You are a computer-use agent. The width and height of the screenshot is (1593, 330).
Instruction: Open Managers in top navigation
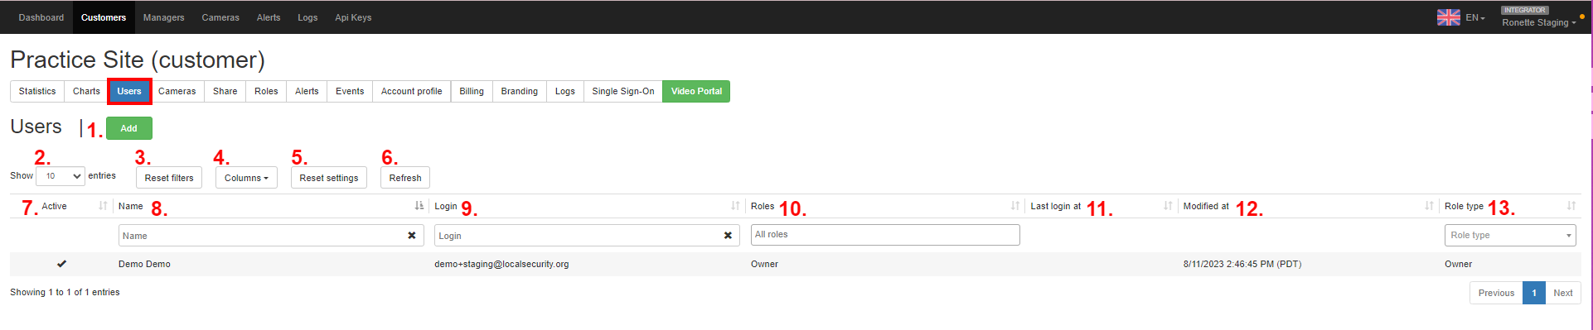coord(164,17)
